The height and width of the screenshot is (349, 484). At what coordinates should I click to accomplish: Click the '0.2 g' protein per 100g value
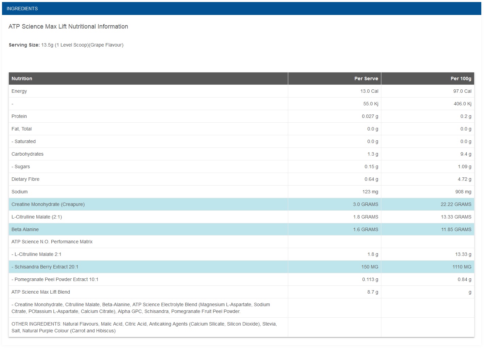pos(466,116)
